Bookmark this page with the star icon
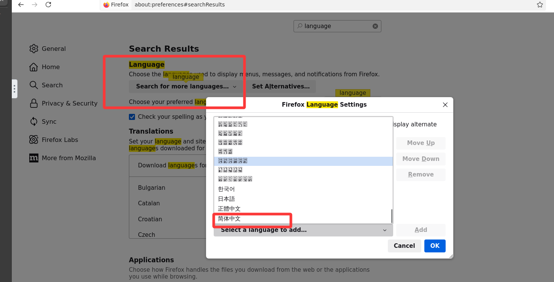Image resolution: width=554 pixels, height=282 pixels. (540, 5)
